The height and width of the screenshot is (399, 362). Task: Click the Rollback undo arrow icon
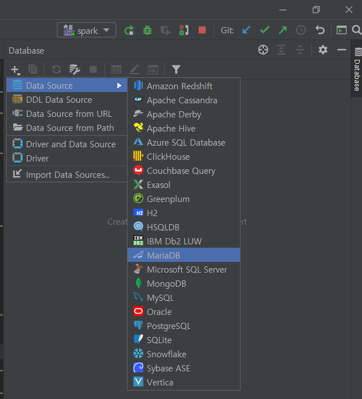pos(320,30)
